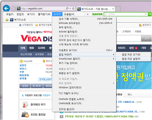Select the 전체 category tab
The image size is (152, 120).
click(x=23, y=48)
